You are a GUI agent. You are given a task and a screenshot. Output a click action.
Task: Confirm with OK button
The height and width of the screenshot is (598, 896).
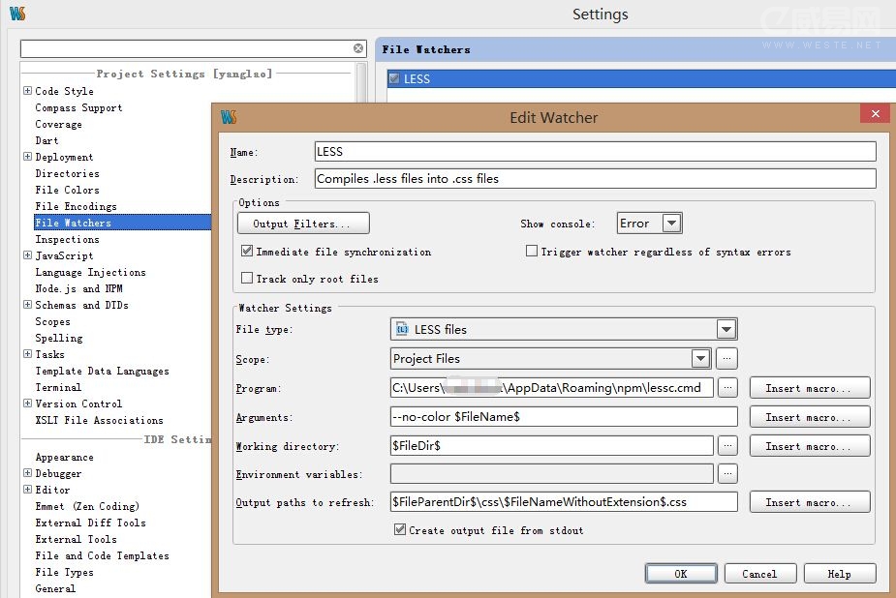pos(681,574)
